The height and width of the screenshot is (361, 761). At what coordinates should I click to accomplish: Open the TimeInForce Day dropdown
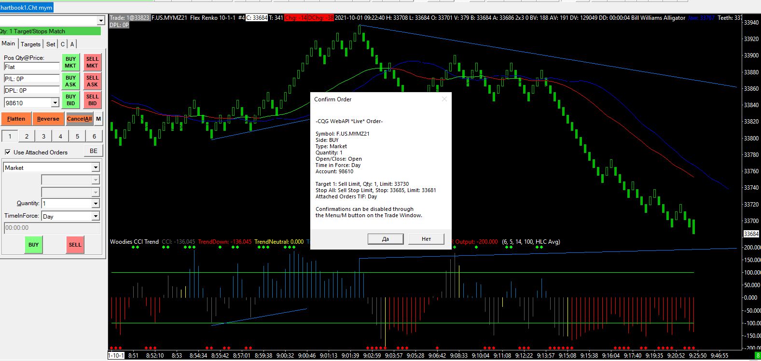point(96,216)
